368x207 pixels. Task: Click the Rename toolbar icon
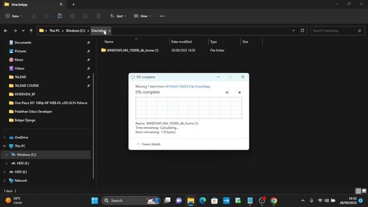(72, 16)
